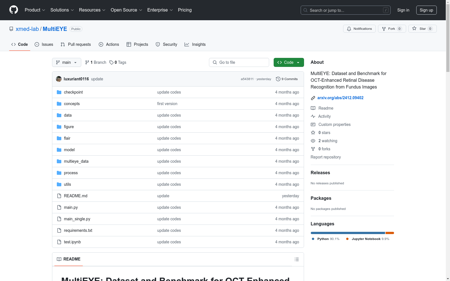
Task: Switch to the Actions tab
Action: coord(109,44)
